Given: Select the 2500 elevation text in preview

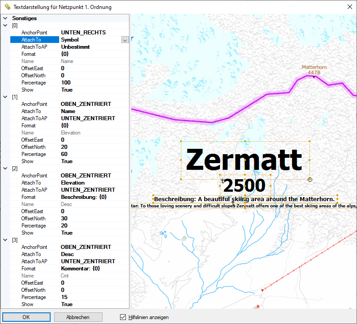Looking at the screenshot, I should point(244,185).
